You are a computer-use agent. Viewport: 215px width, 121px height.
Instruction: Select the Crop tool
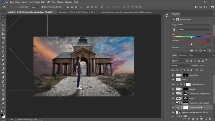click(x=3, y=34)
